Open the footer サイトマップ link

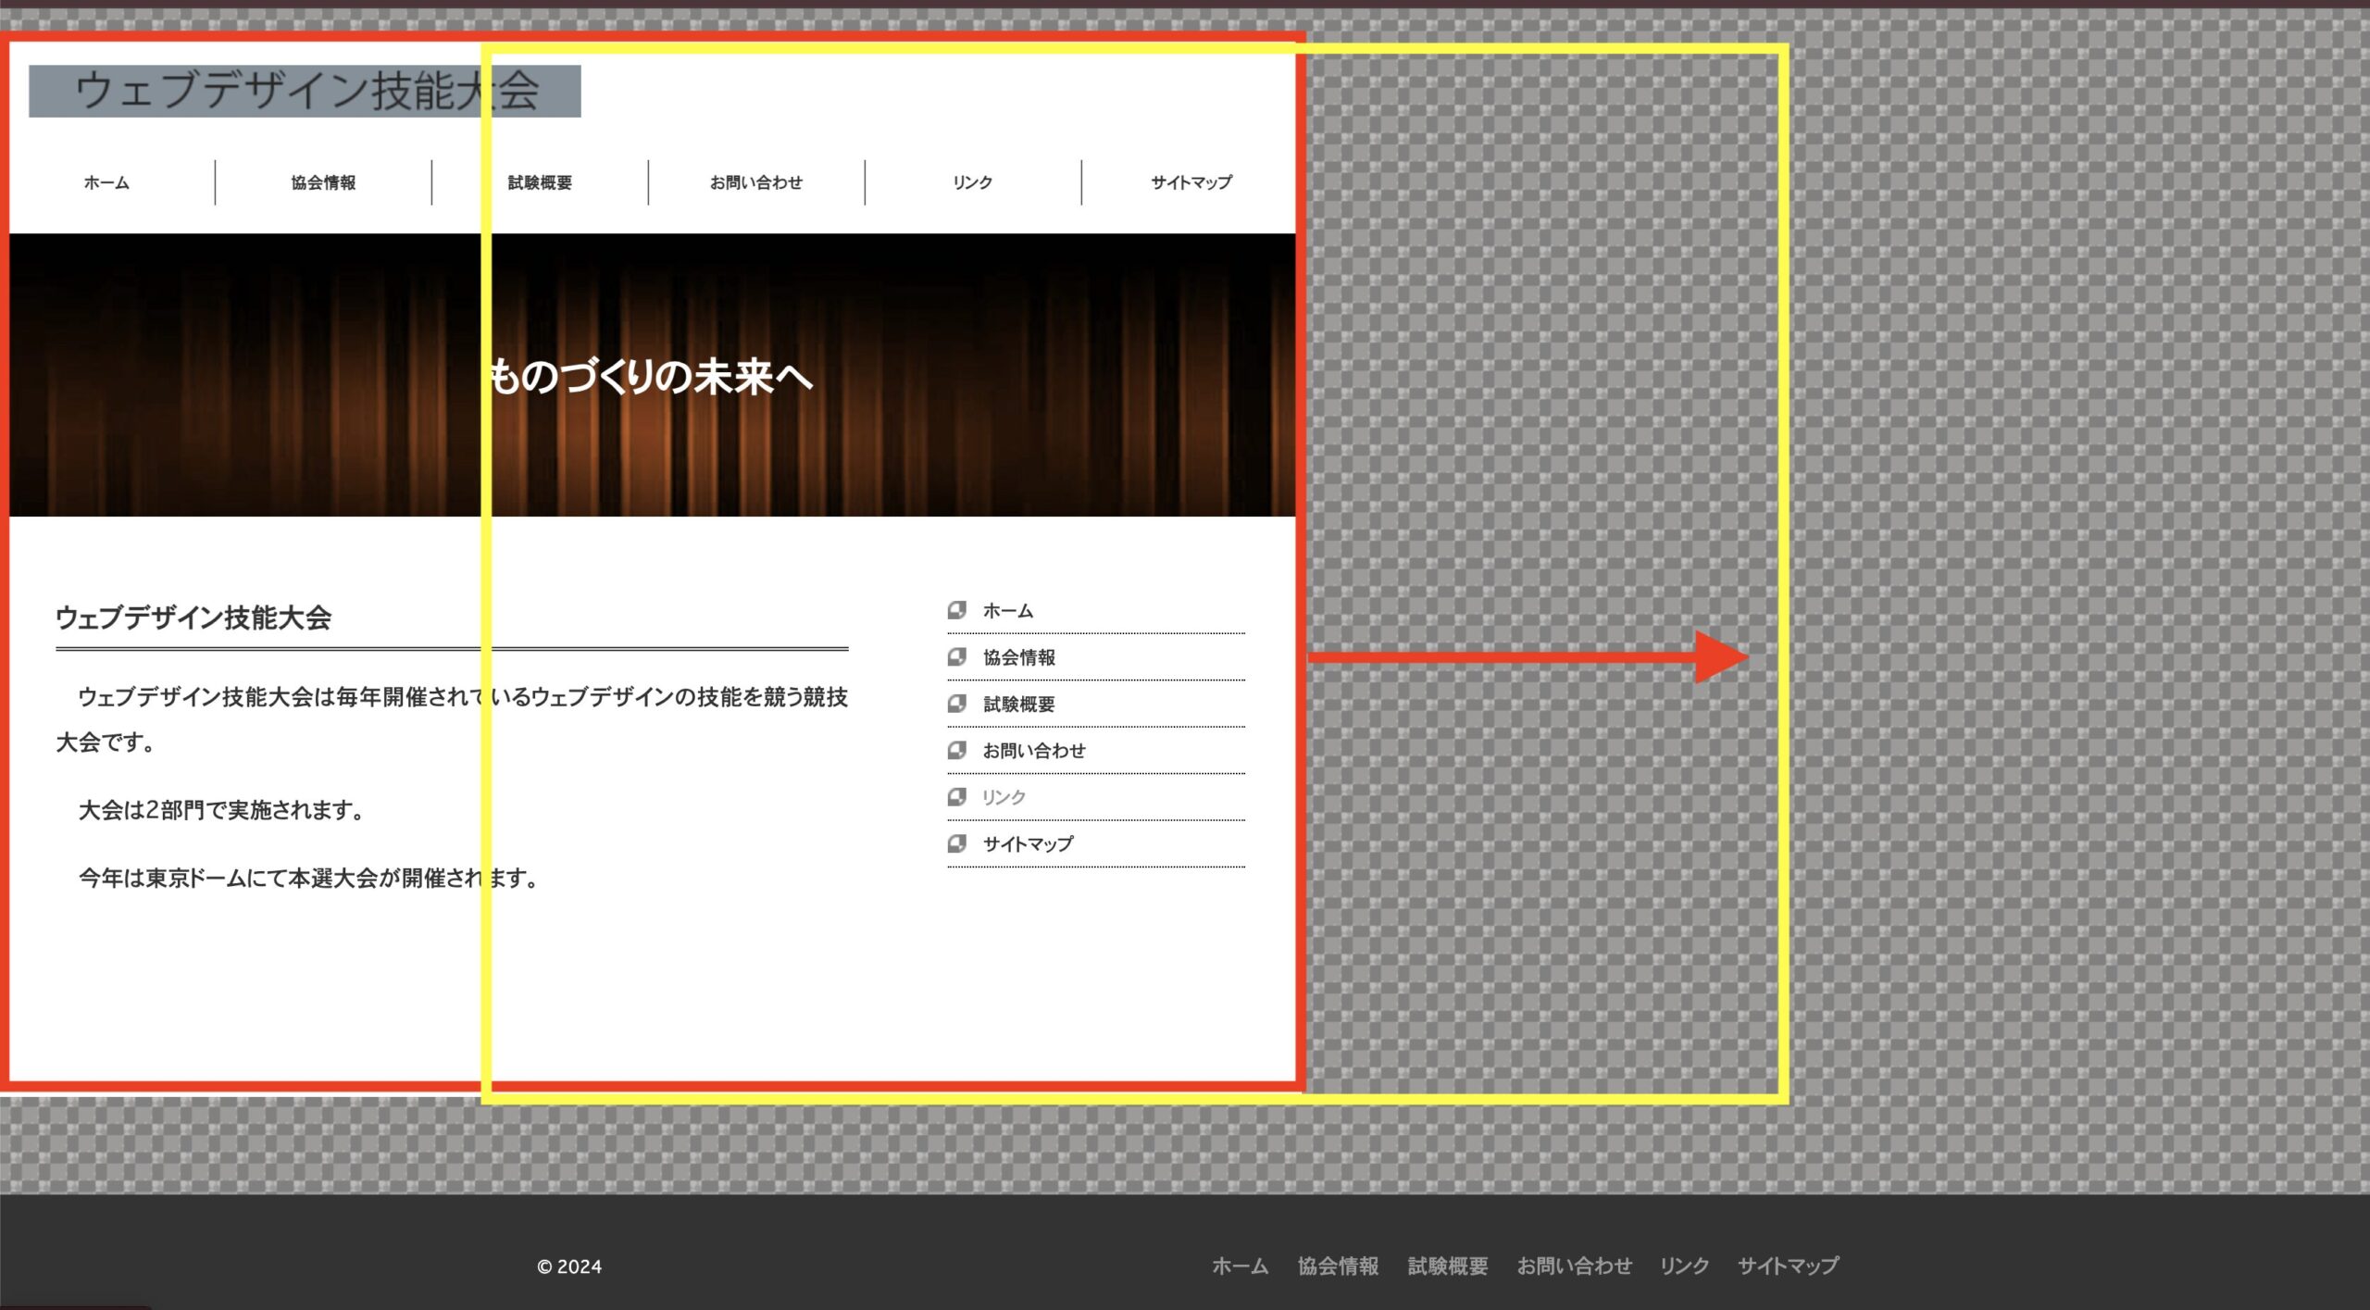point(1788,1266)
